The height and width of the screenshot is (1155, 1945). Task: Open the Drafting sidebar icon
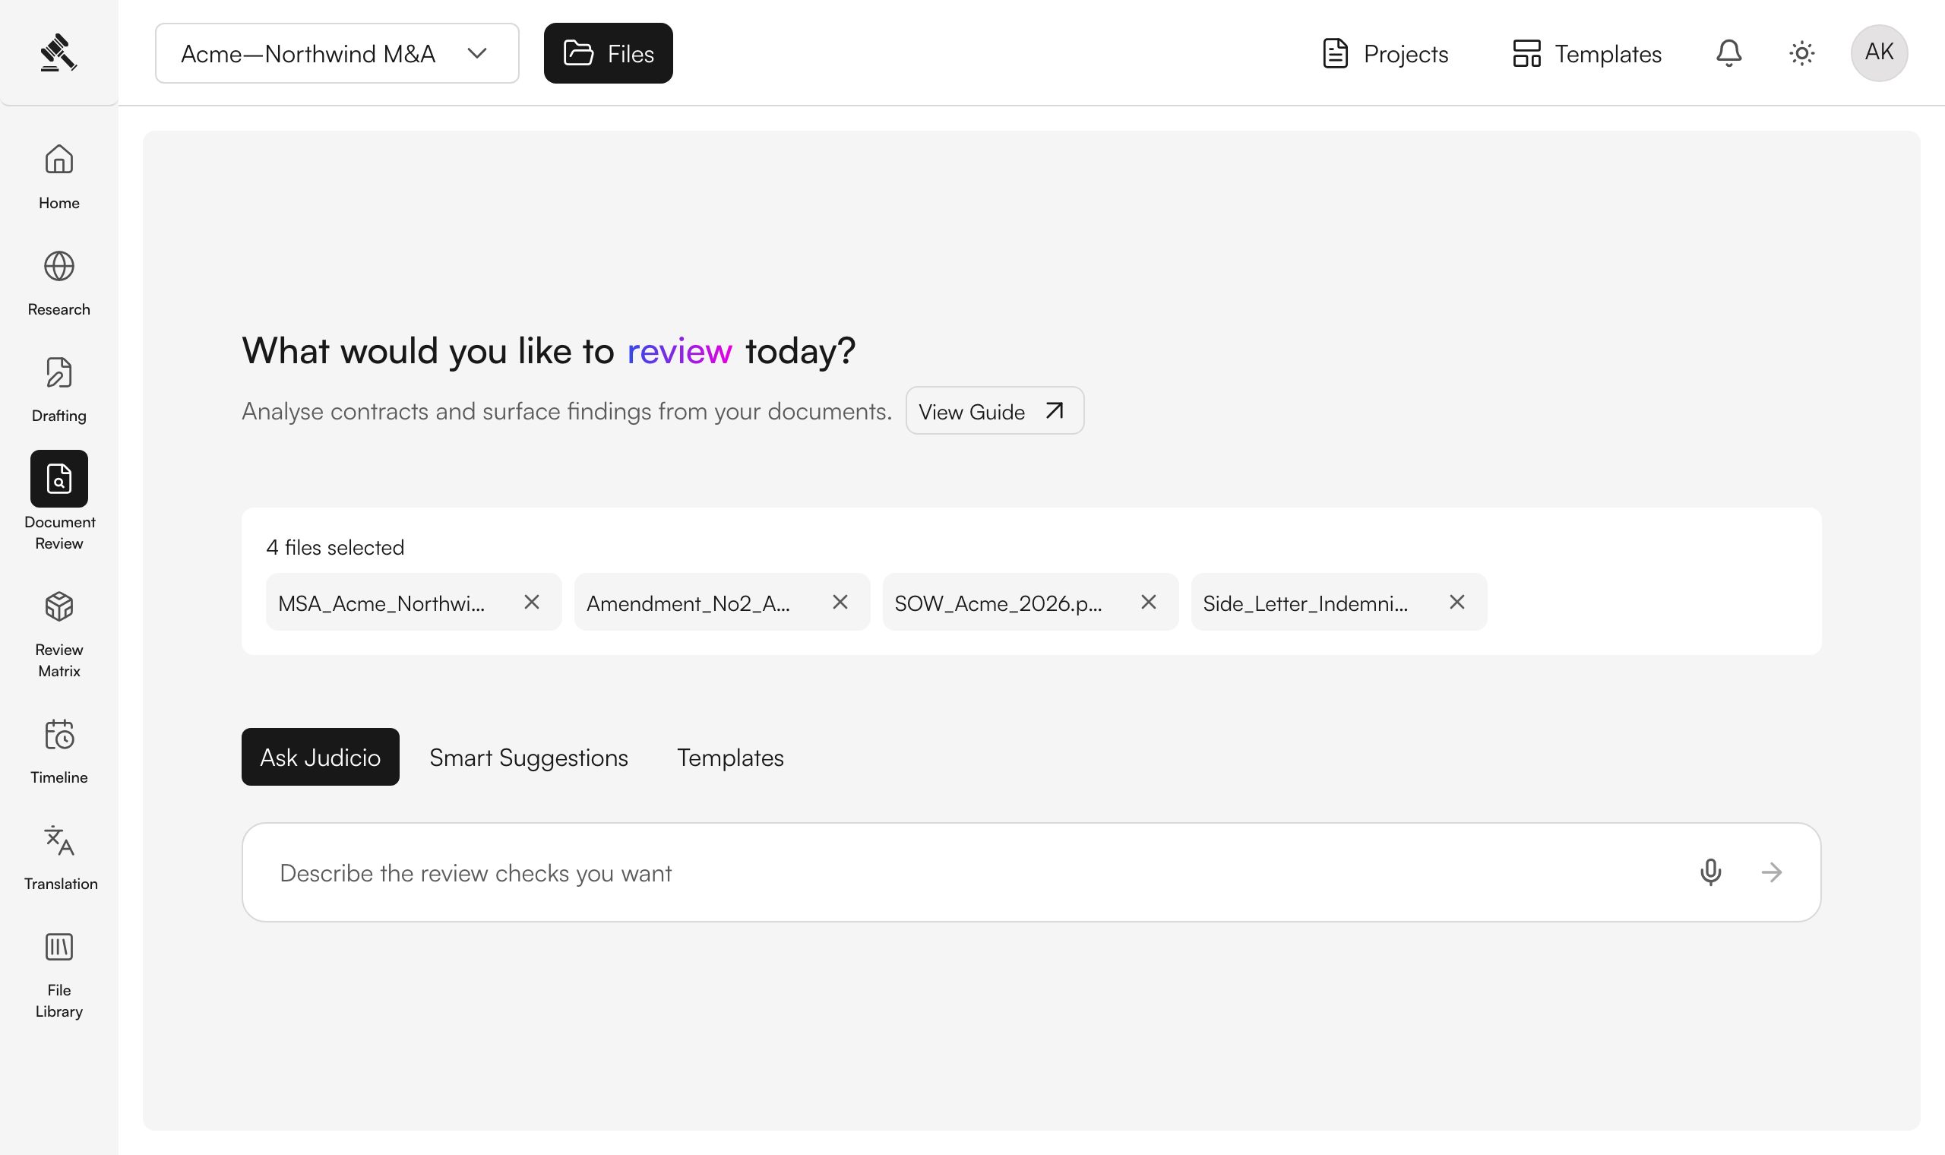pos(59,373)
